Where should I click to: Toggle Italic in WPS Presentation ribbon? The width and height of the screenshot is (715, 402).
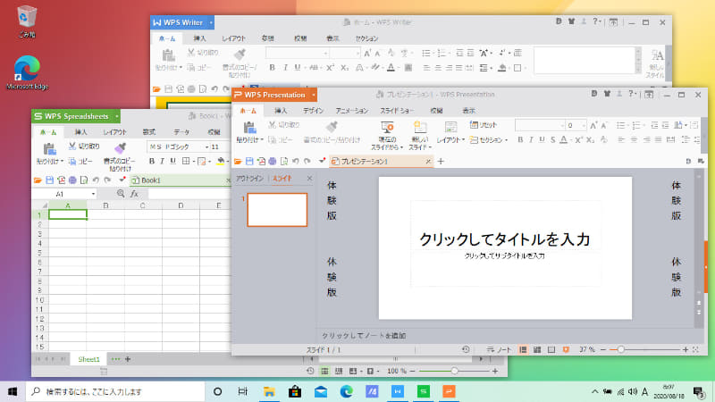click(531, 140)
